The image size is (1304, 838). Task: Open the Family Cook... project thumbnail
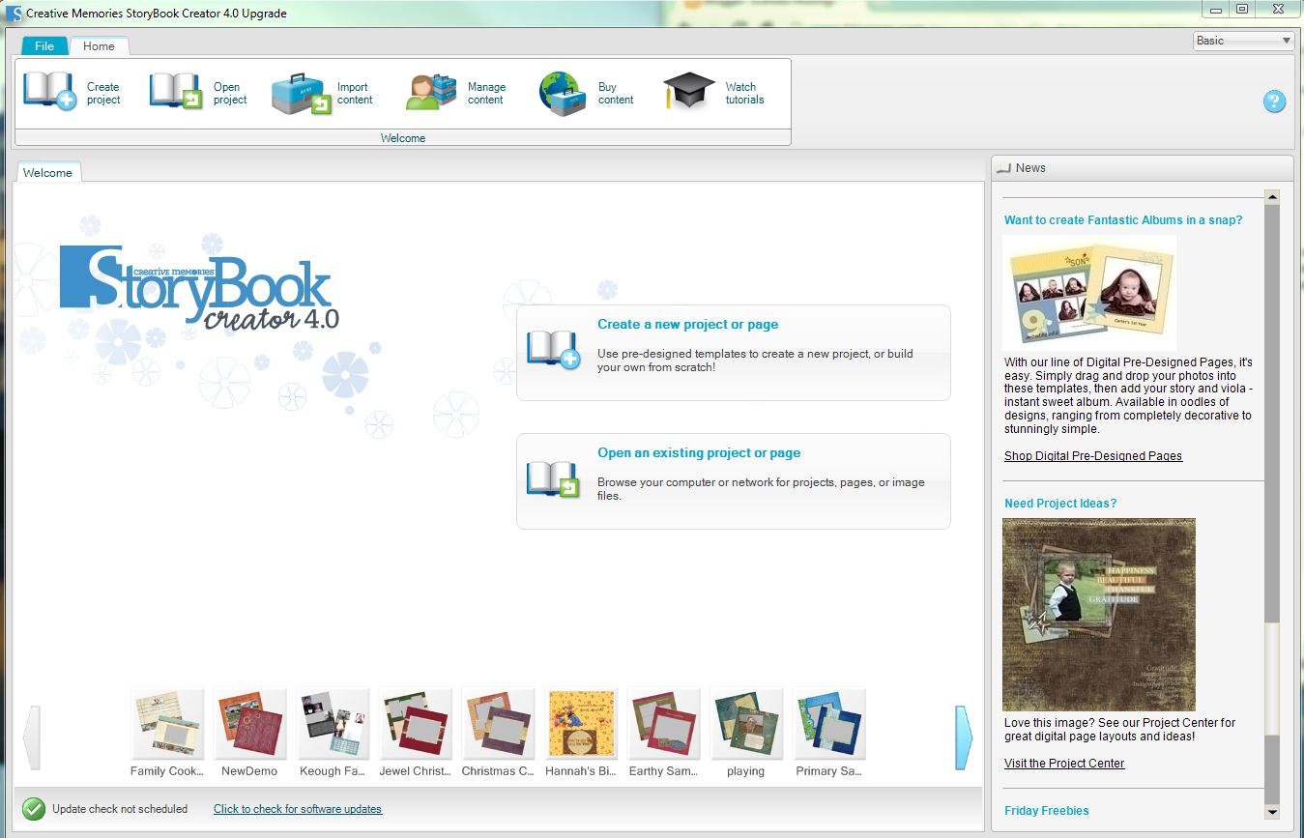167,725
